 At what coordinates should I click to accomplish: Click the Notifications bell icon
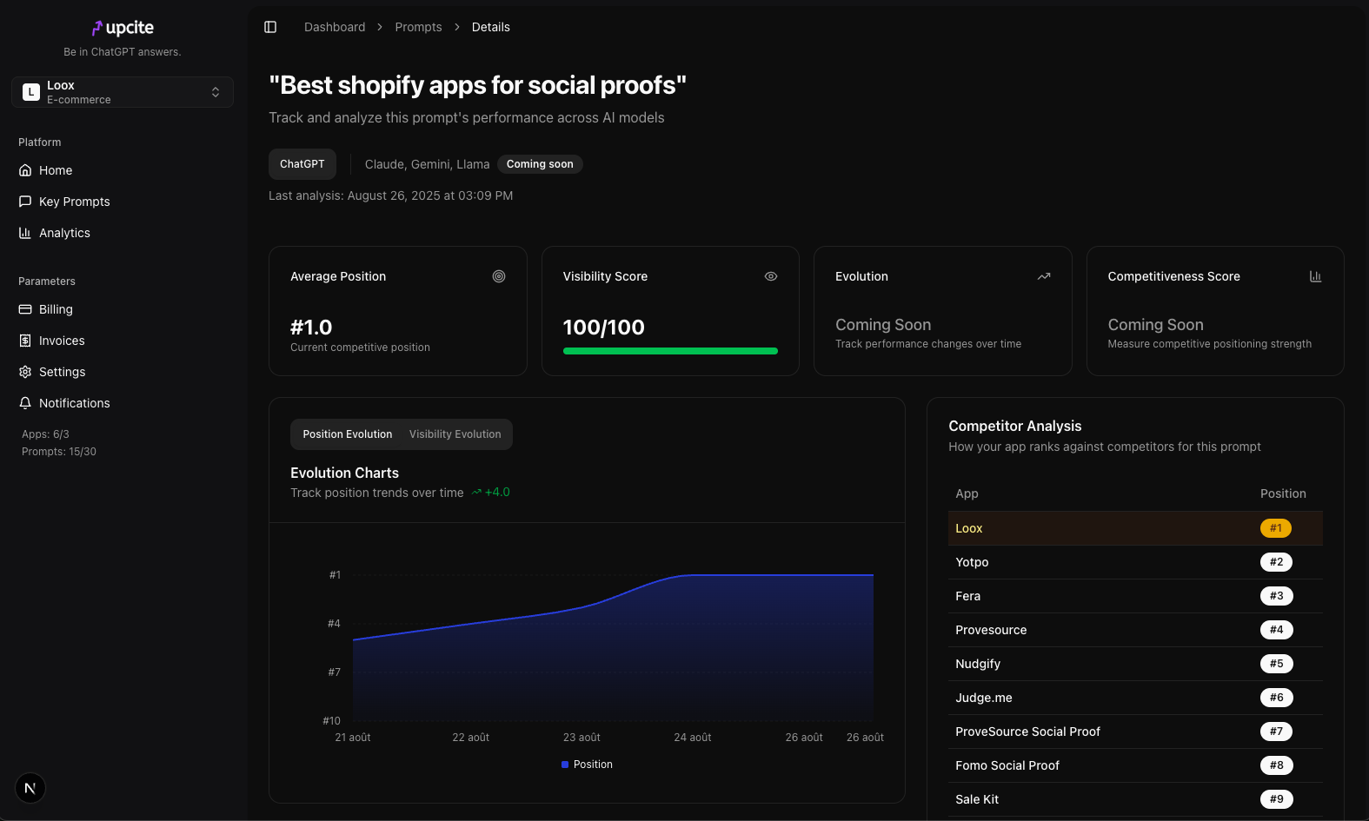coord(25,403)
